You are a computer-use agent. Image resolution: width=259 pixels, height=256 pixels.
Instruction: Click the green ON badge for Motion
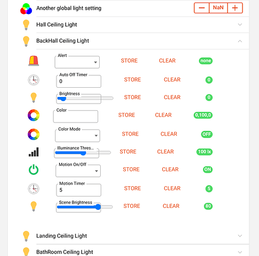pyautogui.click(x=208, y=169)
